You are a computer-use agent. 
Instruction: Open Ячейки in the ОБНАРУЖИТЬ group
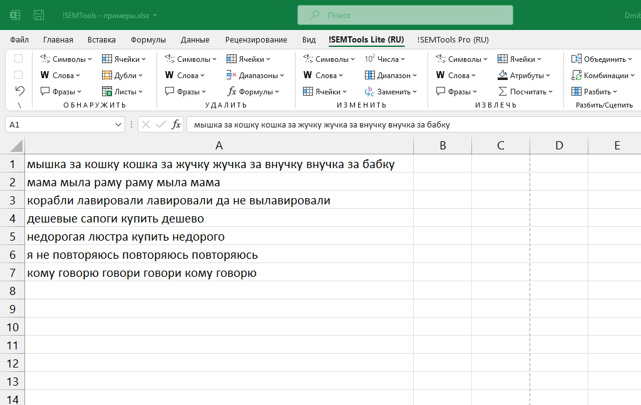tap(123, 59)
